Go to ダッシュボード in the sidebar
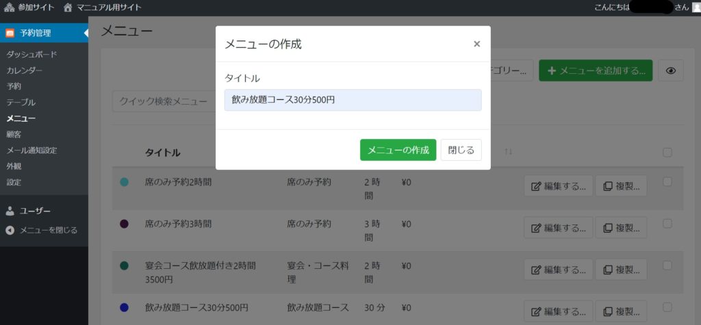The height and width of the screenshot is (325, 701). point(31,54)
